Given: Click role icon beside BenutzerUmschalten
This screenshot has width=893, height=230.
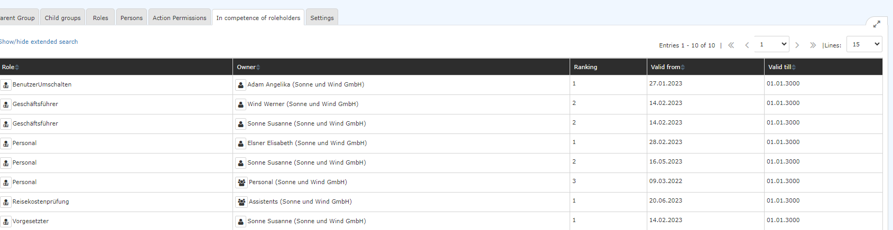Looking at the screenshot, I should (x=6, y=85).
